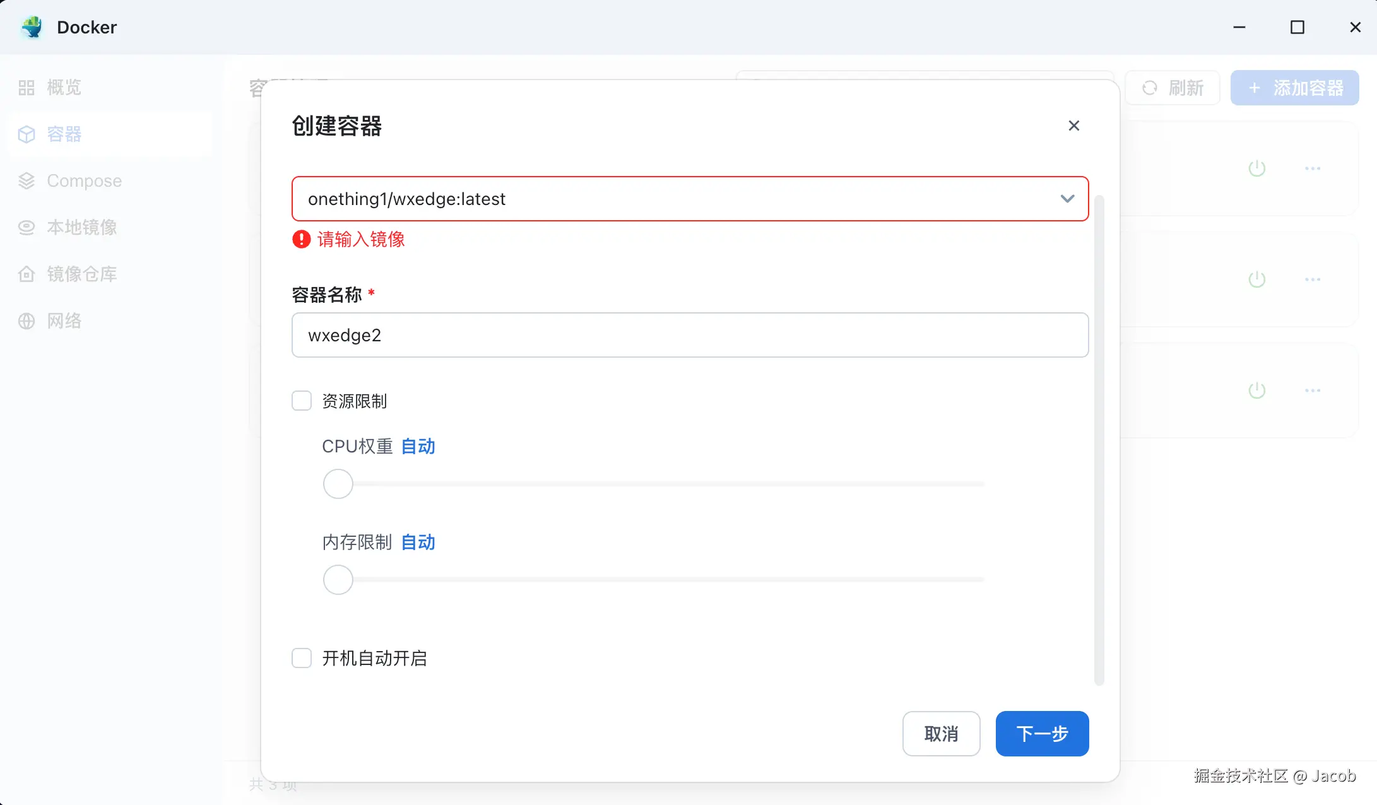Open second container's more options menu

[x=1313, y=279]
